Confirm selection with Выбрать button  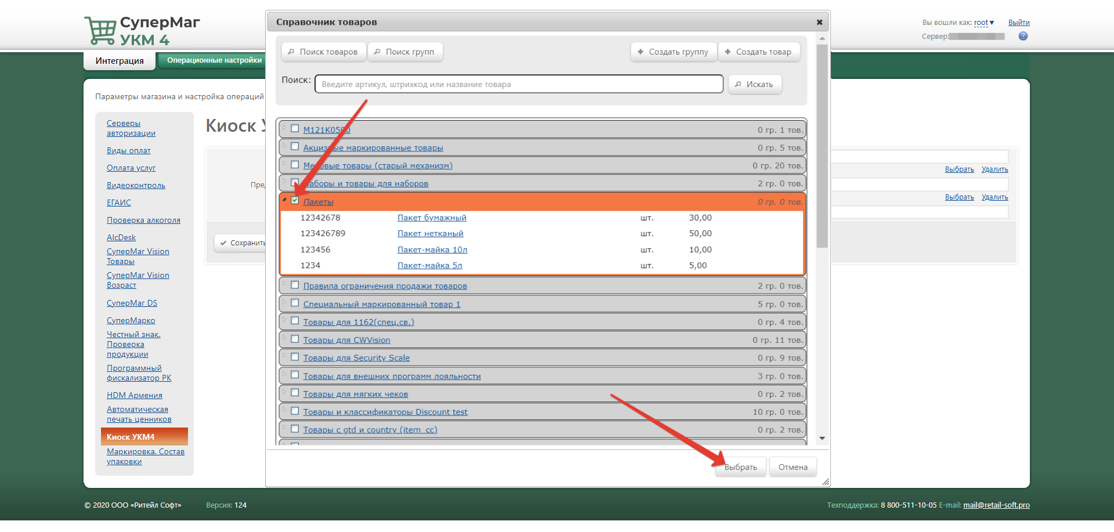click(741, 467)
